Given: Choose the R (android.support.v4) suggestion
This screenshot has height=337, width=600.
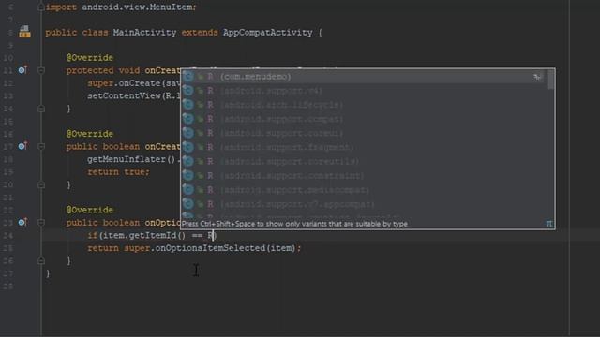Looking at the screenshot, I should click(x=365, y=91).
